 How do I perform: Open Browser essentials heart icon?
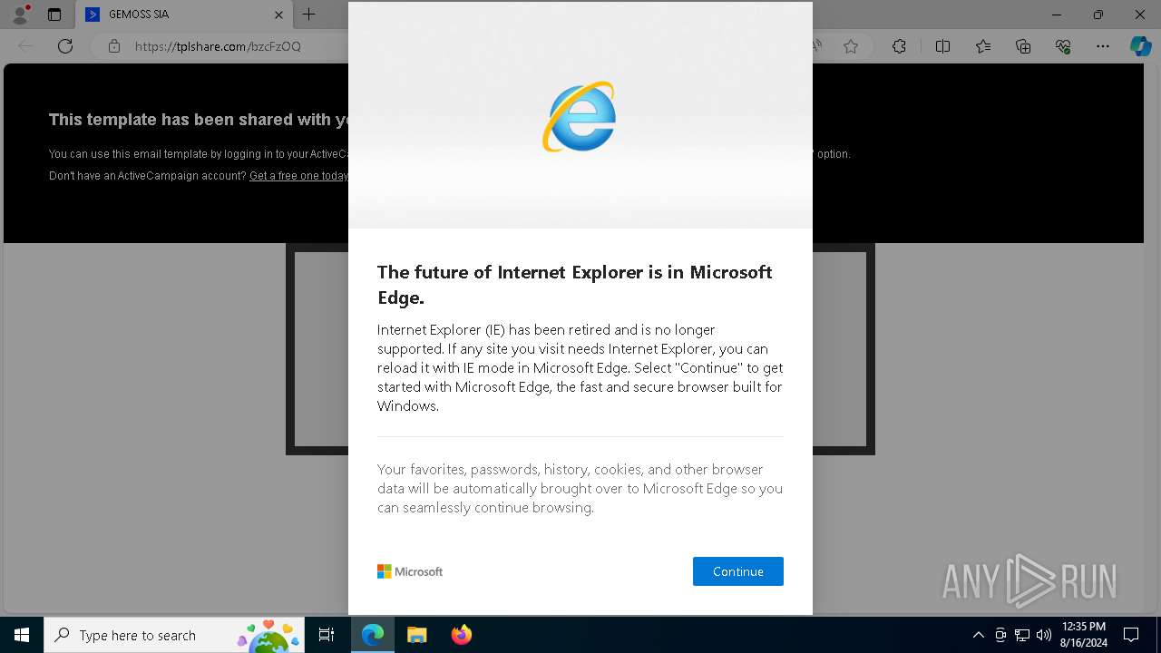(1063, 46)
